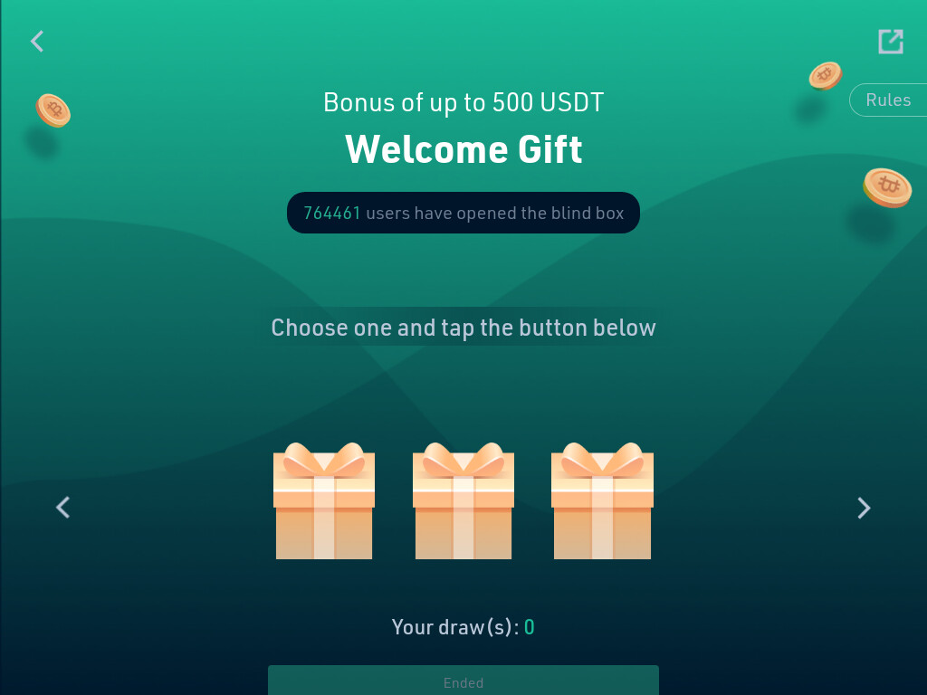The width and height of the screenshot is (927, 695).
Task: Click the Choose one and tap instruction
Action: pyautogui.click(x=463, y=328)
